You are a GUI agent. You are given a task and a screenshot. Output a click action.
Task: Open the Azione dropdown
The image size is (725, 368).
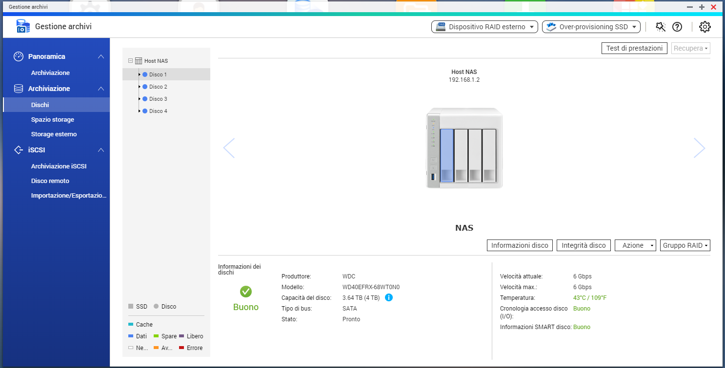click(x=636, y=245)
